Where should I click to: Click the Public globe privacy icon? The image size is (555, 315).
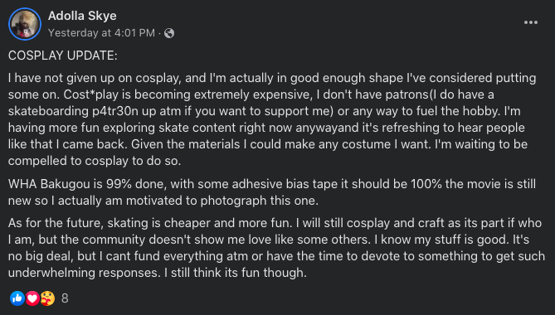pyautogui.click(x=169, y=33)
